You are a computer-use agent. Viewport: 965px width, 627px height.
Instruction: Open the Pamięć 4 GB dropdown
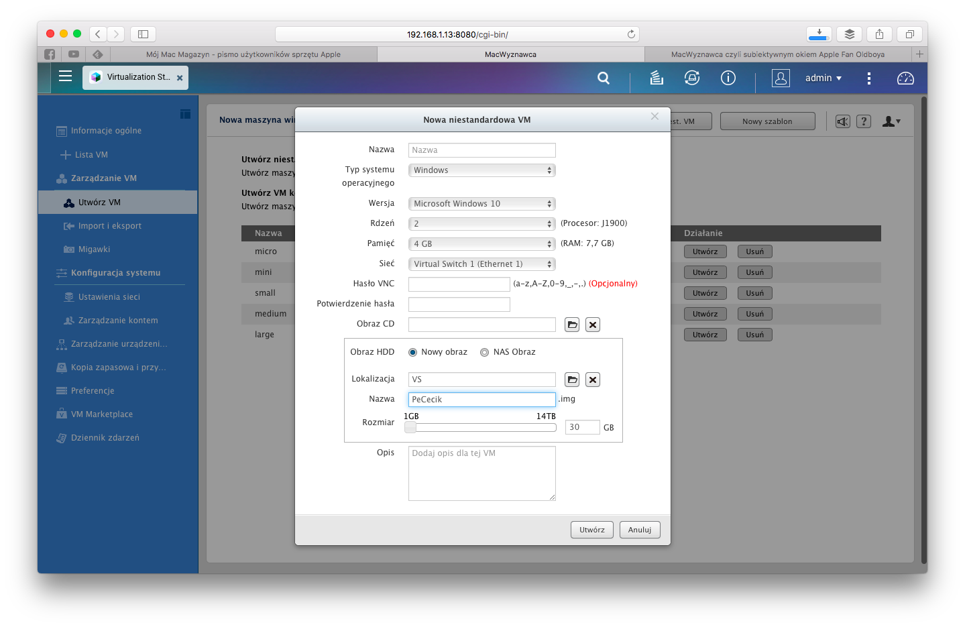(x=481, y=244)
